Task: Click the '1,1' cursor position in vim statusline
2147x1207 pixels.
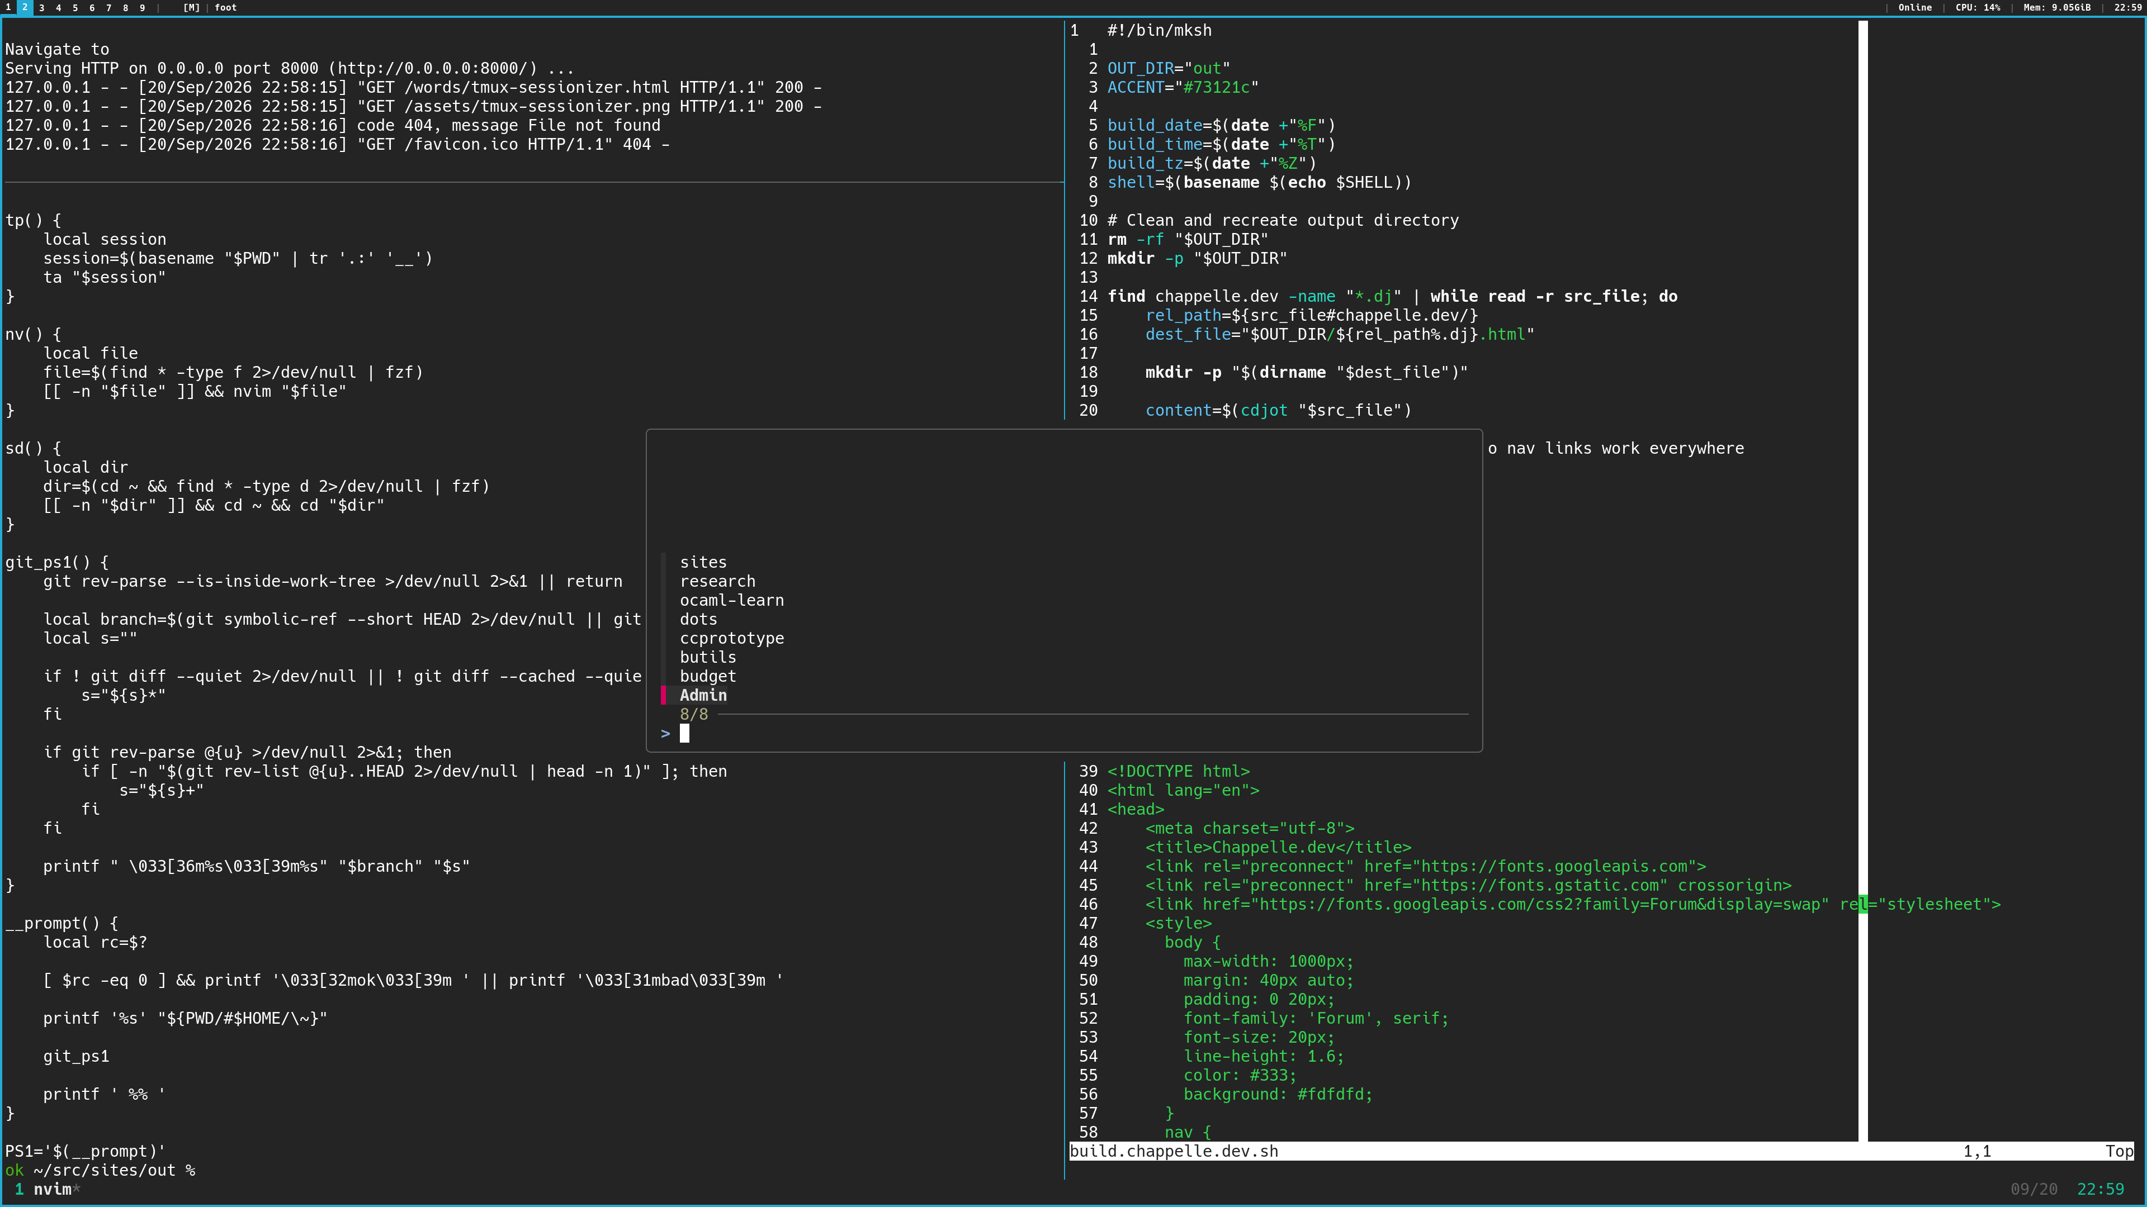Action: pos(1977,1151)
